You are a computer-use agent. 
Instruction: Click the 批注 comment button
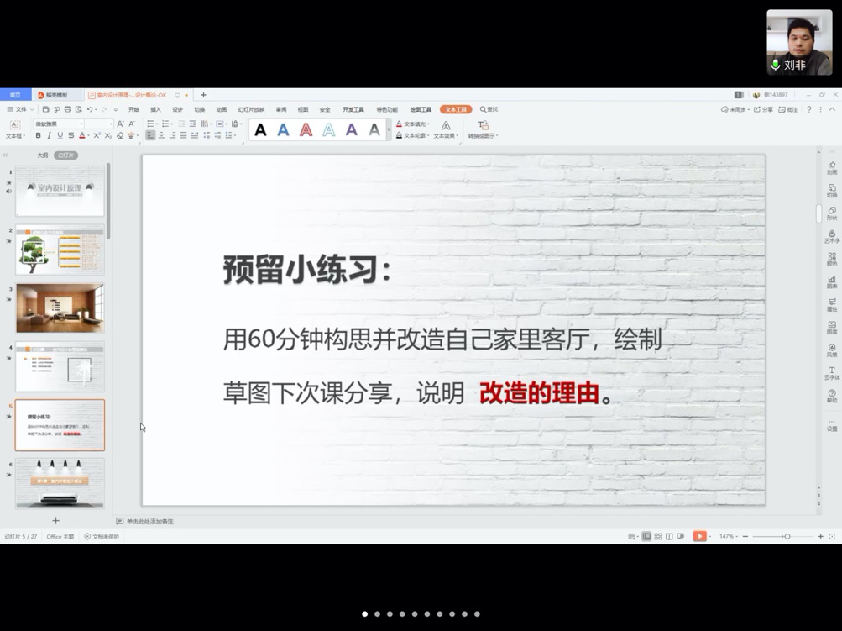[x=787, y=109]
